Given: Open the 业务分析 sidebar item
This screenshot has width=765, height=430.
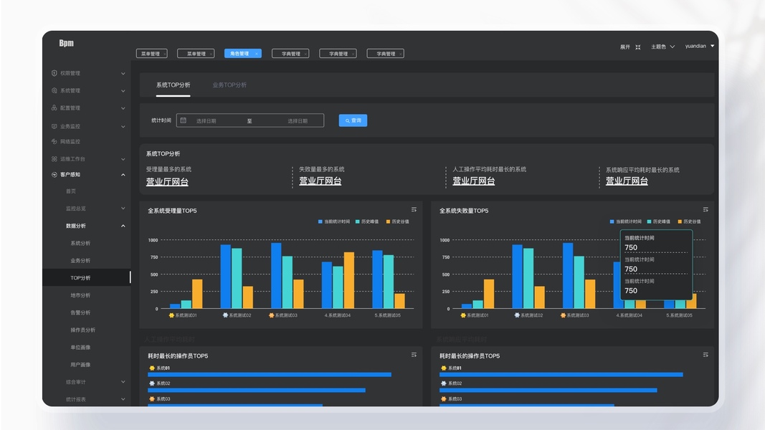Looking at the screenshot, I should (80, 261).
